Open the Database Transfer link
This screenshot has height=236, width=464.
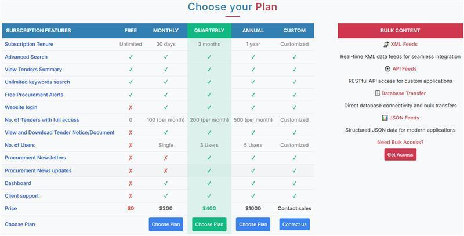404,93
